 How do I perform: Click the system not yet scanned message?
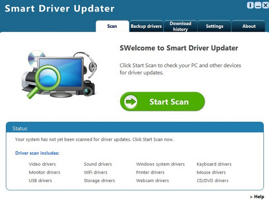[94, 139]
